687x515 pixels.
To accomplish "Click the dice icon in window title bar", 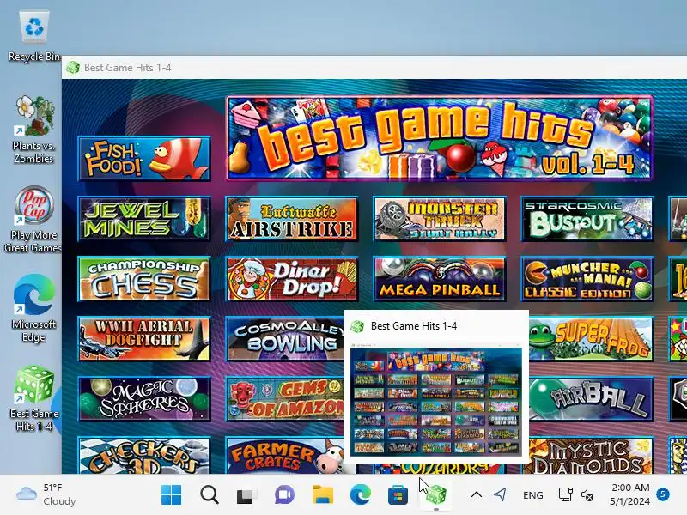I will 73,68.
